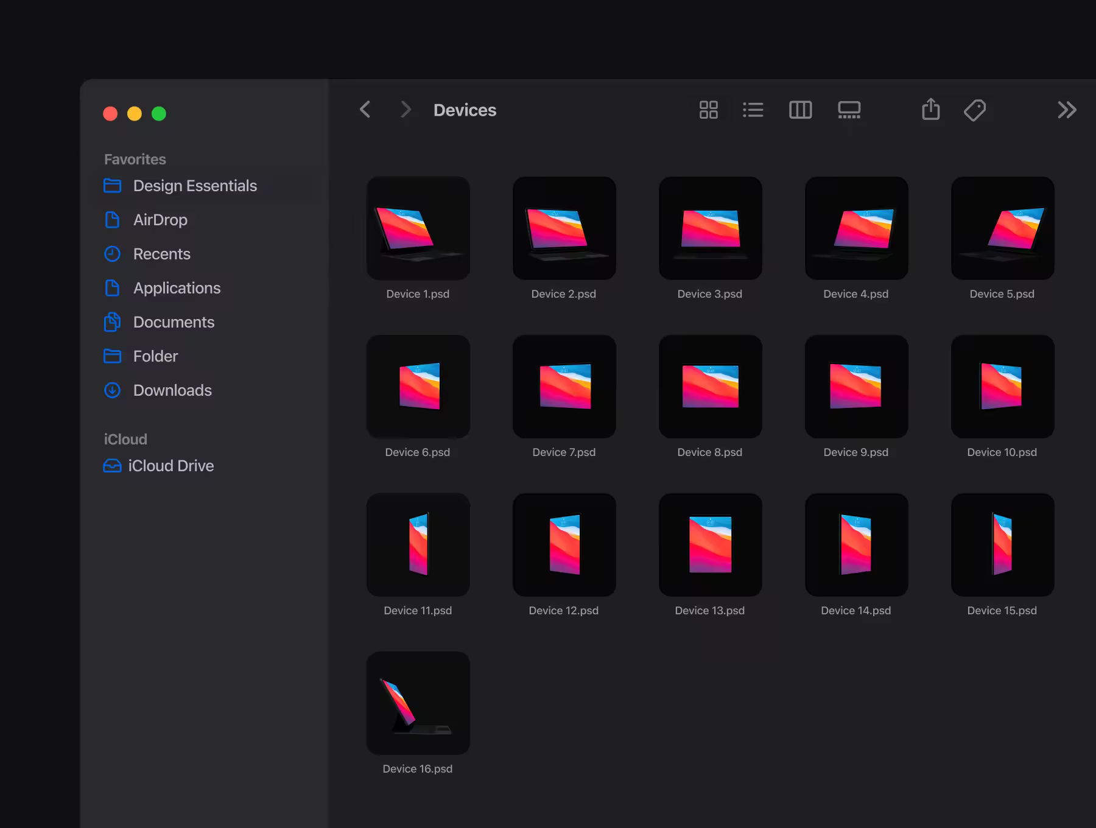Select the Device 16.psd thumbnail
The width and height of the screenshot is (1096, 828).
418,703
